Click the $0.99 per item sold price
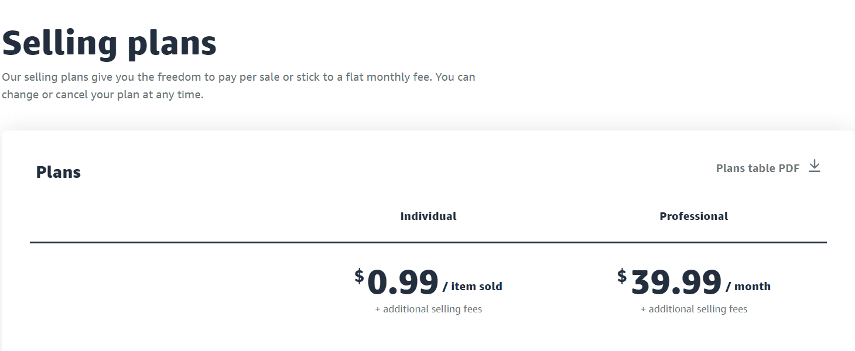The image size is (855, 351). [x=402, y=283]
